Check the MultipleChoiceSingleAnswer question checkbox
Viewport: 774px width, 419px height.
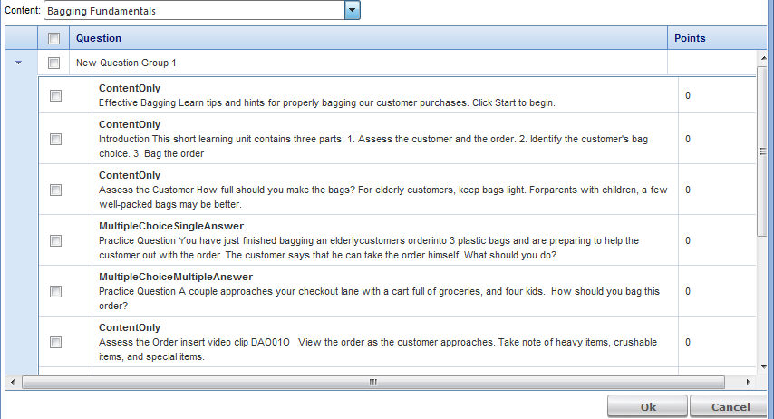point(56,240)
